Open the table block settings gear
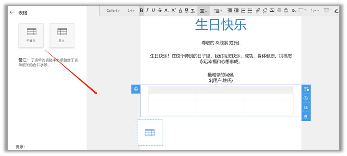 tap(306, 98)
